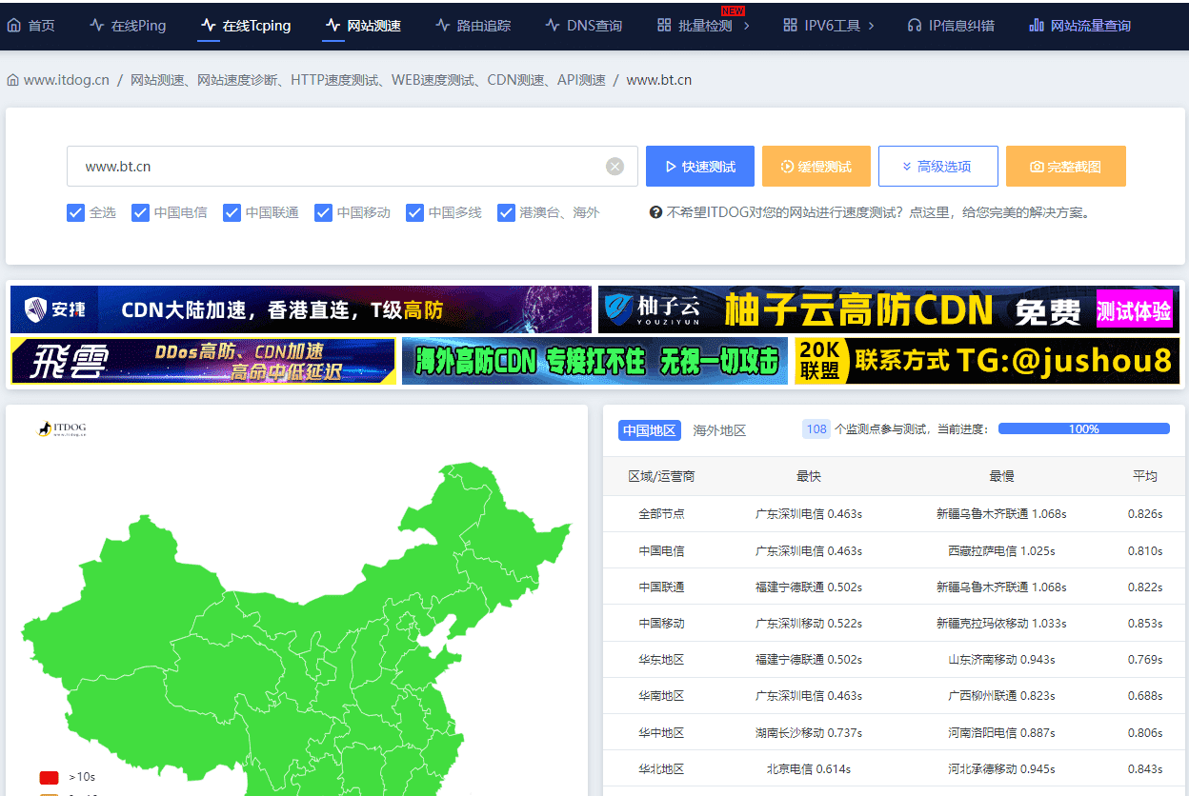
Task: Click the home icon in breadcrumb
Action: tap(12, 80)
